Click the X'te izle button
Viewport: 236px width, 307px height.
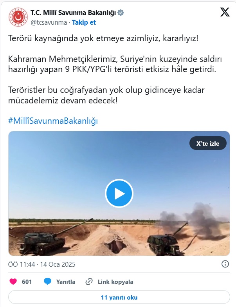click(208, 143)
